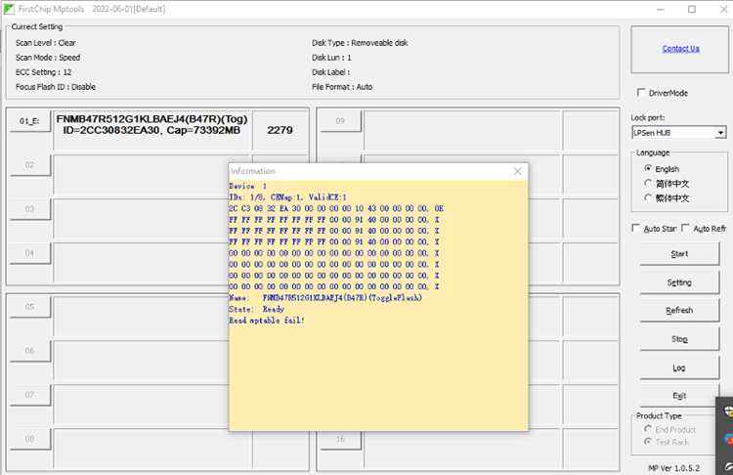Open the Lock port dropdown
The width and height of the screenshot is (733, 475).
tap(721, 133)
